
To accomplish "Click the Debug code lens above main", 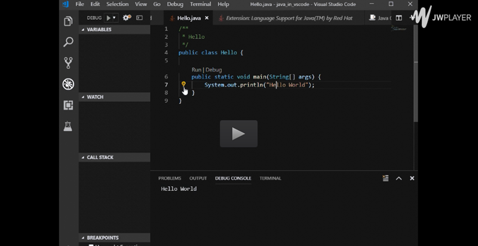I will pos(213,70).
